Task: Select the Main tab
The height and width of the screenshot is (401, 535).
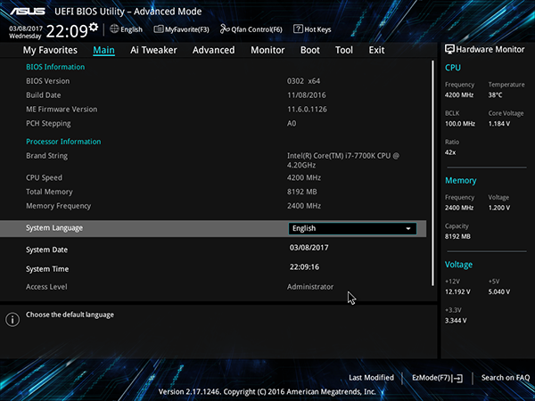Action: (x=103, y=50)
